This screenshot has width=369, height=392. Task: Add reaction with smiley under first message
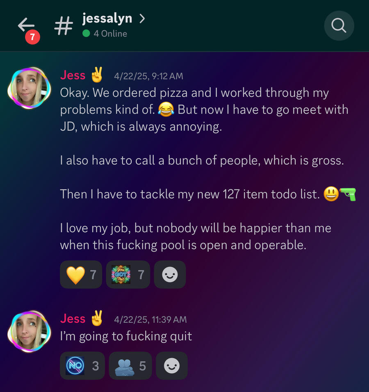coord(170,274)
